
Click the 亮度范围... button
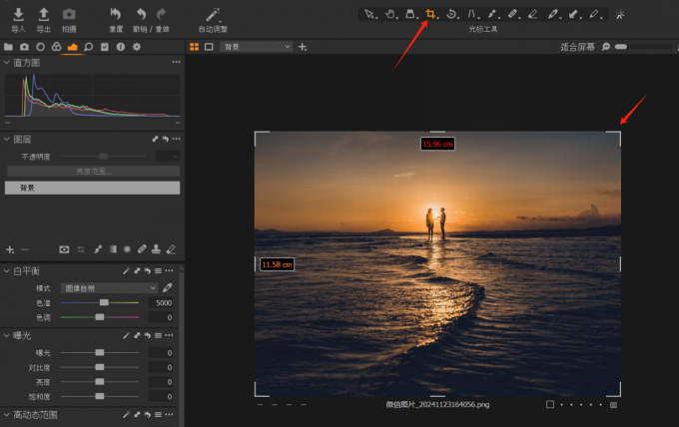point(93,172)
